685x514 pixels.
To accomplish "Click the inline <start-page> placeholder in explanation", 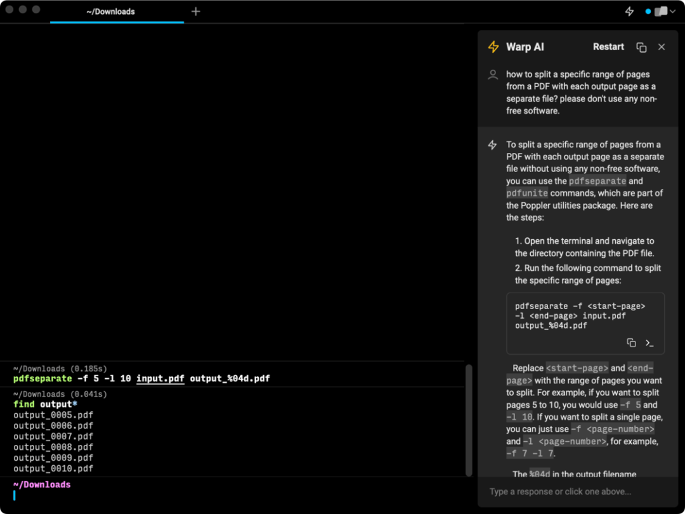I will click(577, 368).
